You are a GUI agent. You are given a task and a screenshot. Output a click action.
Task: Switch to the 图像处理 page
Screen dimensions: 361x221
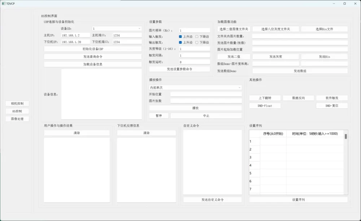(17, 119)
